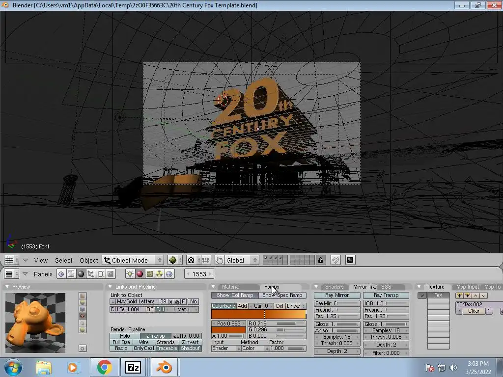Open 7-Zip from the taskbar

click(133, 367)
